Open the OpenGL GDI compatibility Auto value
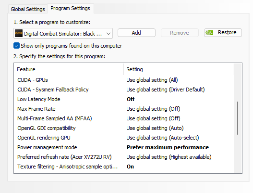This screenshot has width=253, height=193. [x=155, y=128]
